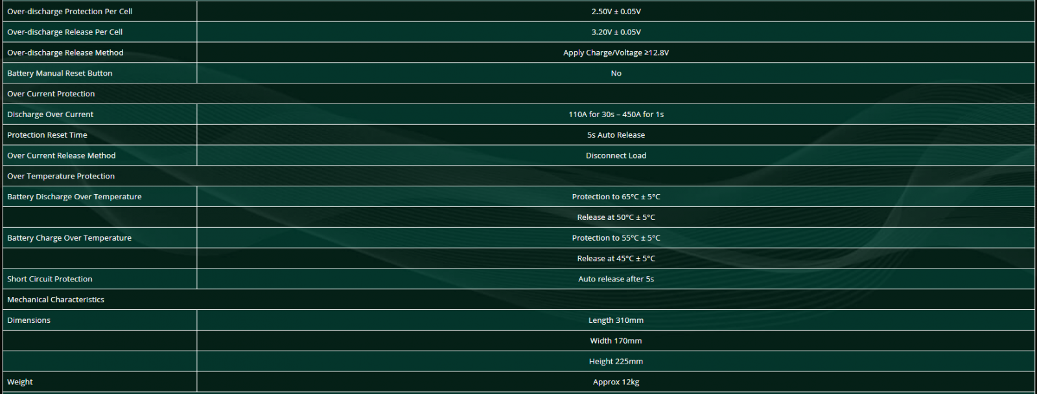The image size is (1037, 394).
Task: Click the Length 310mm dimension value
Action: 616,321
